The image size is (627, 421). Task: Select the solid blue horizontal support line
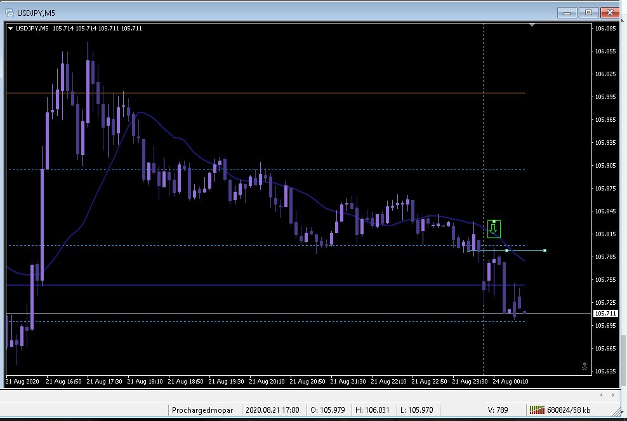coord(265,285)
